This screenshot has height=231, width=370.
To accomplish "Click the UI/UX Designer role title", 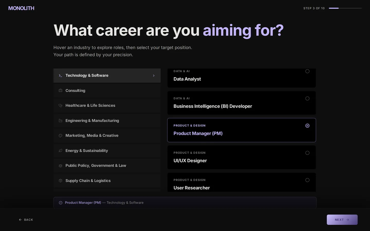I will tap(190, 161).
